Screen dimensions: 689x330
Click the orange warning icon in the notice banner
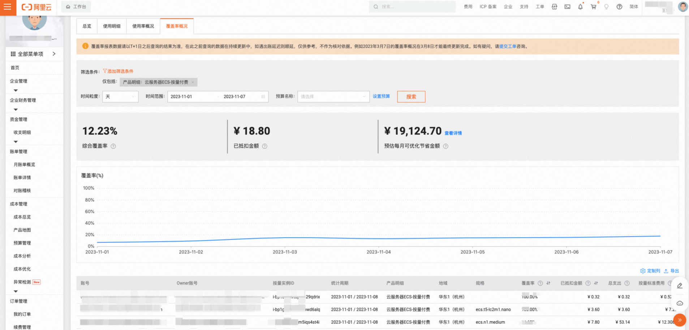coord(85,46)
